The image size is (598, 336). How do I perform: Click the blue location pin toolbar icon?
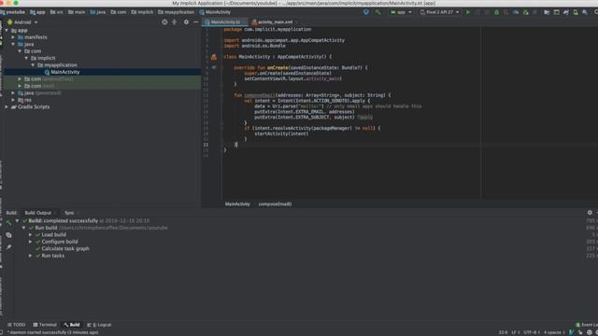(x=366, y=12)
